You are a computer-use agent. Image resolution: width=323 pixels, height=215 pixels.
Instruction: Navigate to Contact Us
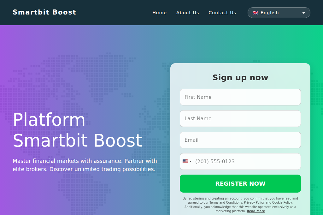point(222,13)
